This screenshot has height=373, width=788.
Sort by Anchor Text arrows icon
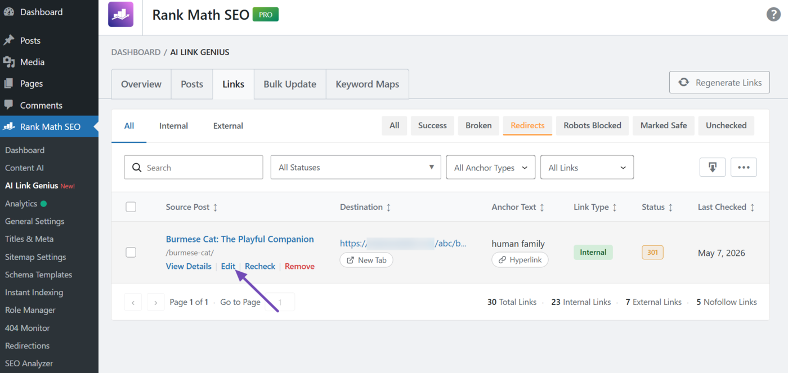click(542, 208)
